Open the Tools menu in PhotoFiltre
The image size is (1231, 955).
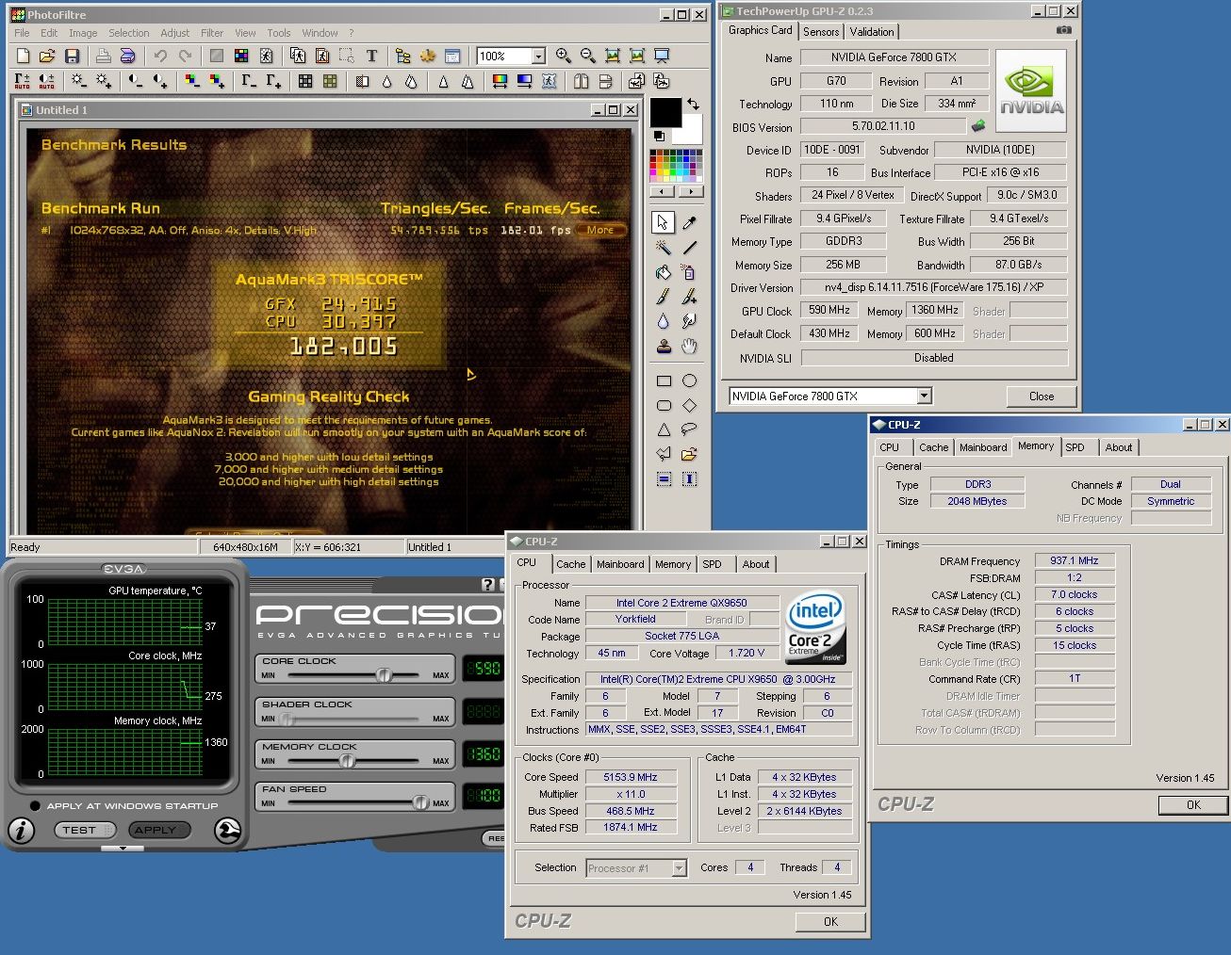click(x=278, y=33)
